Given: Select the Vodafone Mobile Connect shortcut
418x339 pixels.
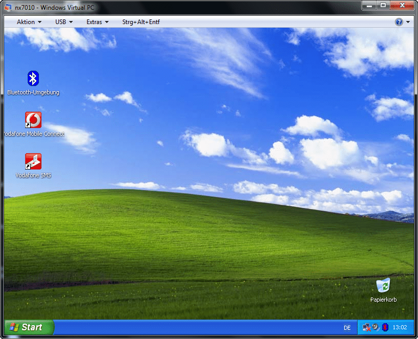Looking at the screenshot, I should tap(34, 124).
